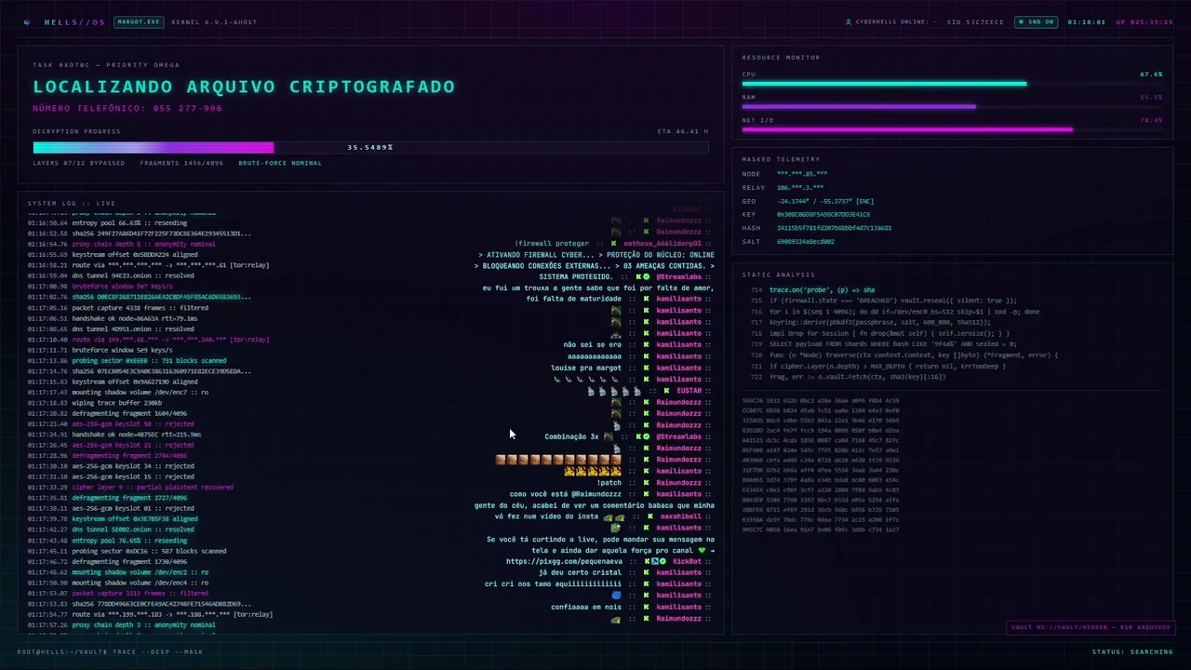
Task: Click the '!firewall proteger' chat command
Action: coord(552,243)
